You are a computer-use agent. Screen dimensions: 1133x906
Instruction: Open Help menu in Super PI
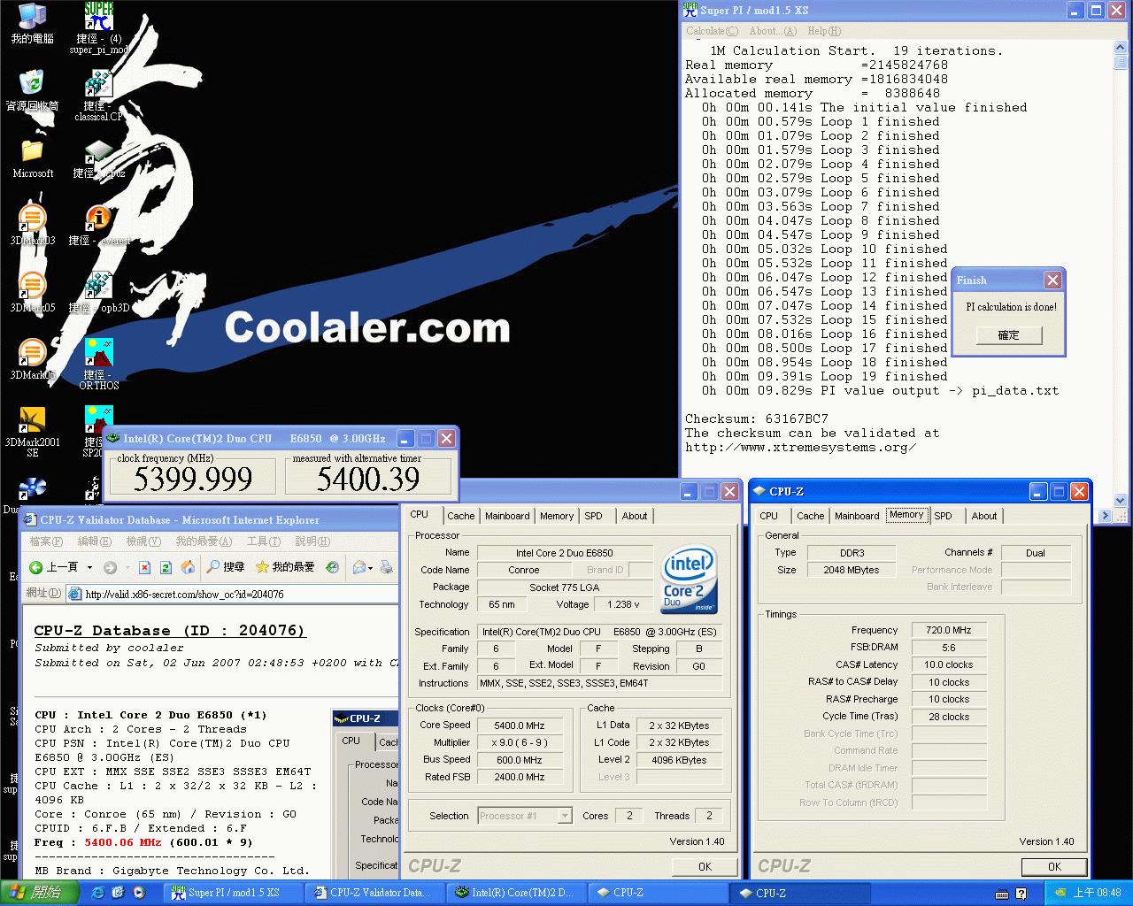823,31
